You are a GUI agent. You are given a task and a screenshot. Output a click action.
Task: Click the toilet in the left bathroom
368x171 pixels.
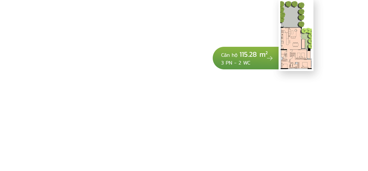tap(285, 55)
